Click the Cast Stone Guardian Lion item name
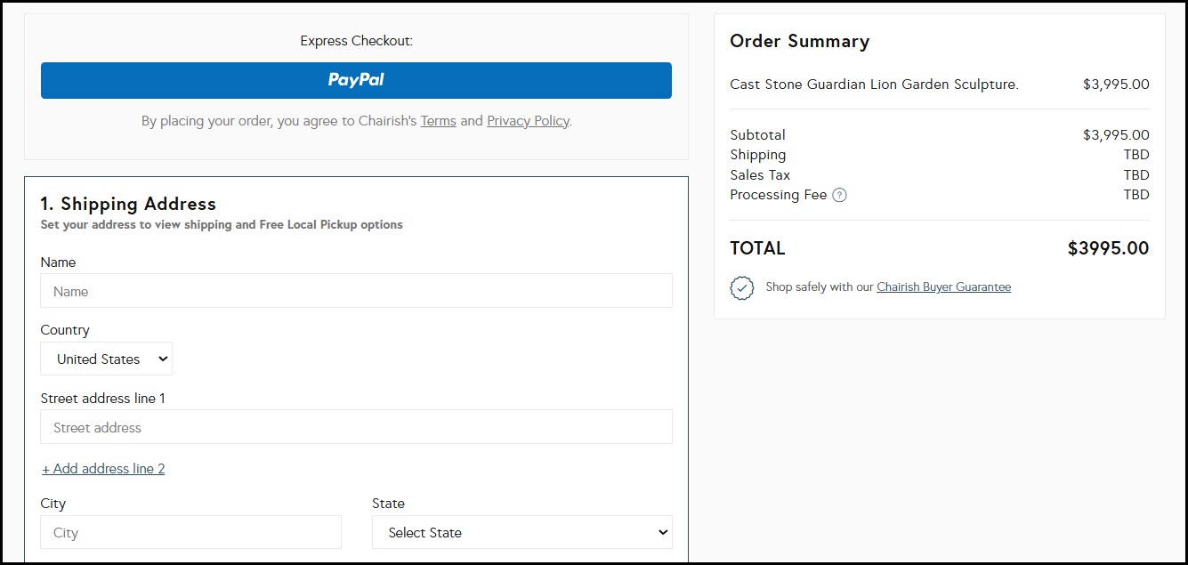This screenshot has height=565, width=1188. pos(874,85)
